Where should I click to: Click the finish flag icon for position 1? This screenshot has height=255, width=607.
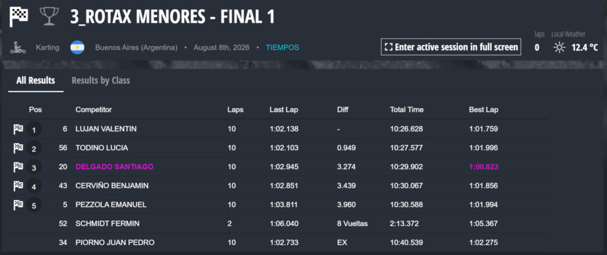click(x=18, y=130)
